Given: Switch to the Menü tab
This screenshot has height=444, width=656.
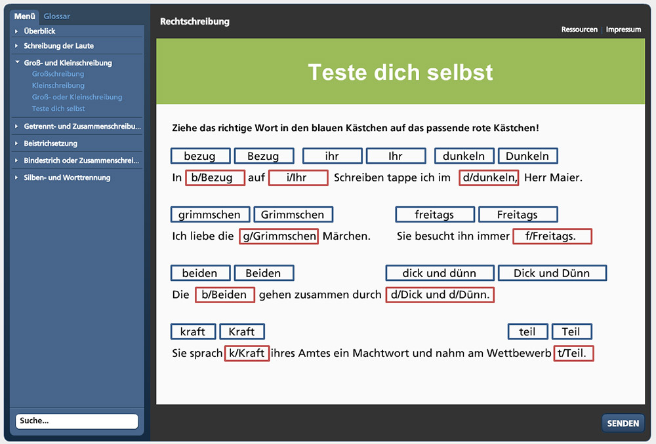Looking at the screenshot, I should click(x=24, y=16).
